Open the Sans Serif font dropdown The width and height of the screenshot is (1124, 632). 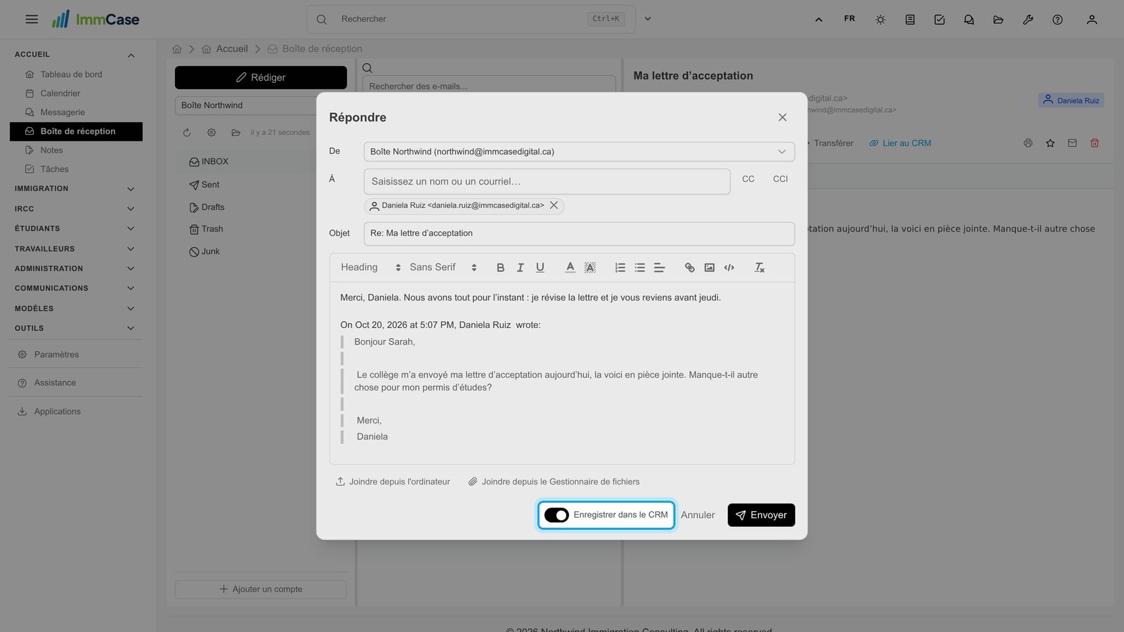[x=443, y=268]
